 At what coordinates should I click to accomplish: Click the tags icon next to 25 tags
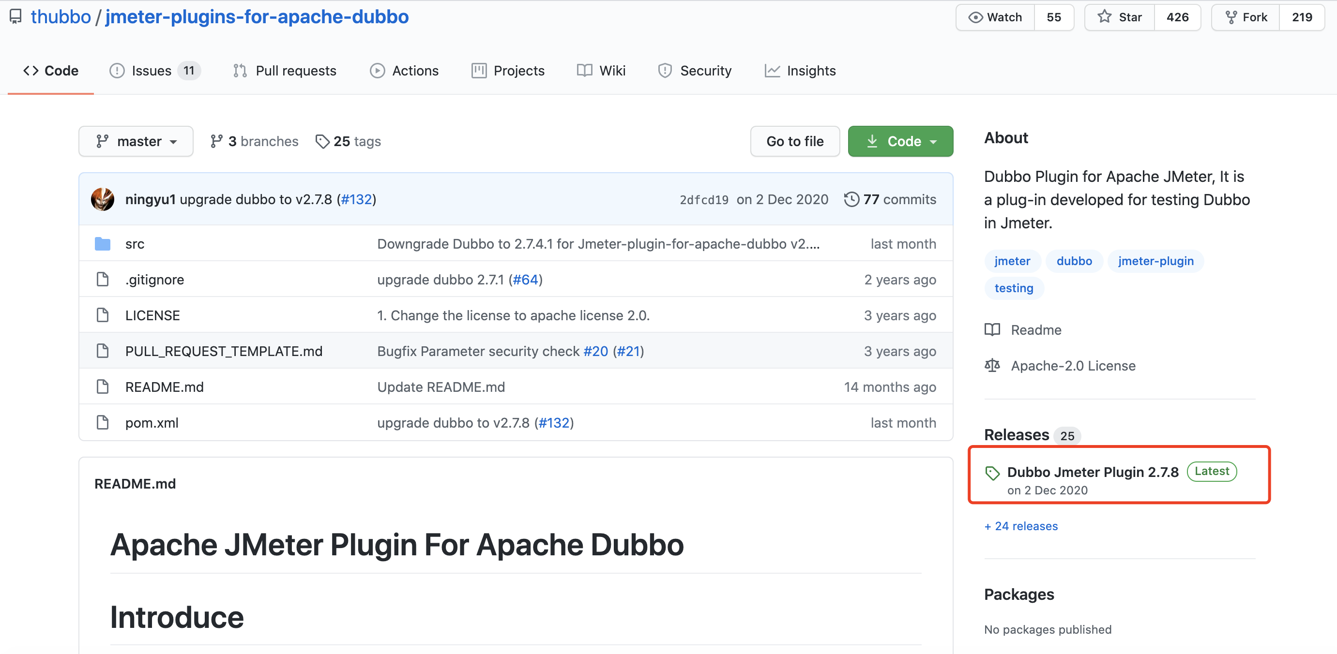pos(322,141)
